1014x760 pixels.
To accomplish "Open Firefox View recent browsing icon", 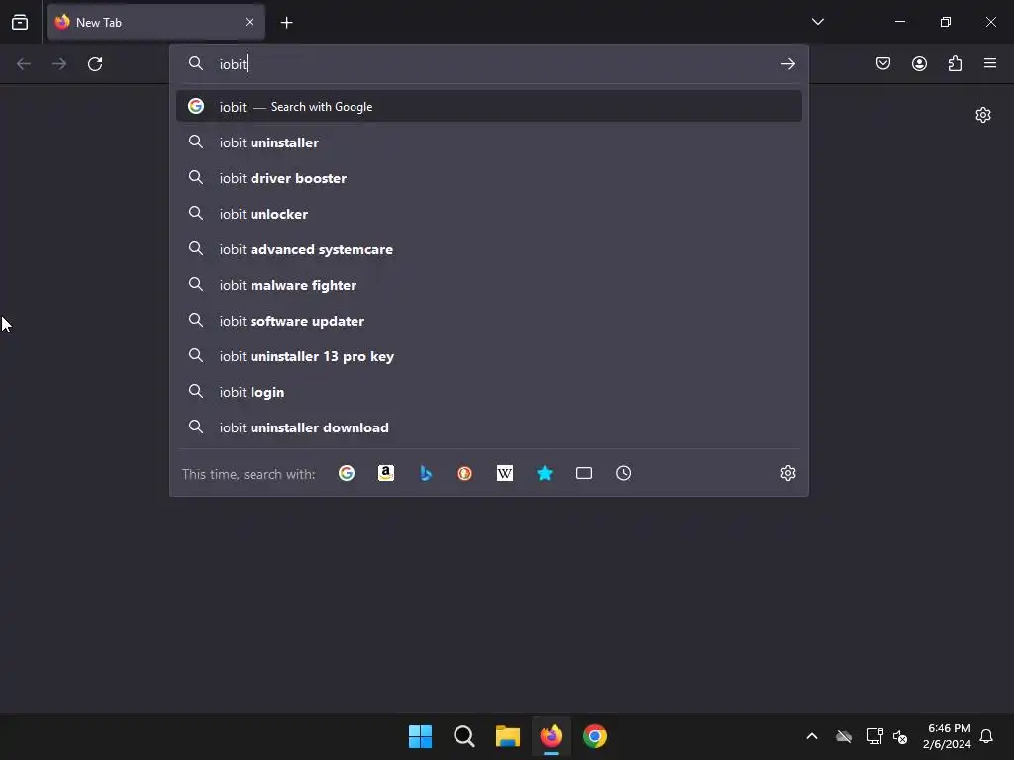I will tap(20, 22).
